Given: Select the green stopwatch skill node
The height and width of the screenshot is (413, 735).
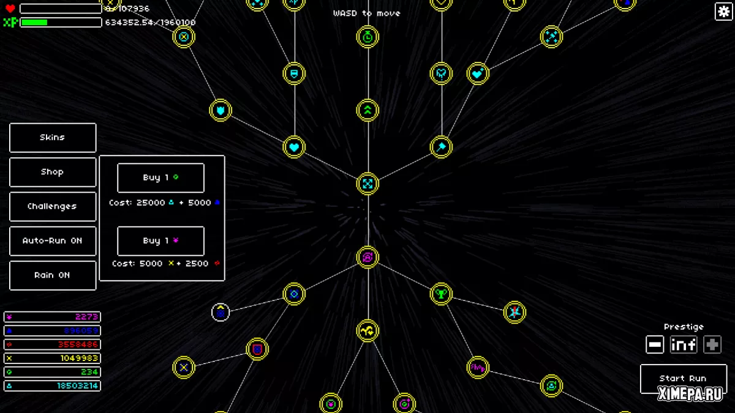Looking at the screenshot, I should (x=367, y=37).
